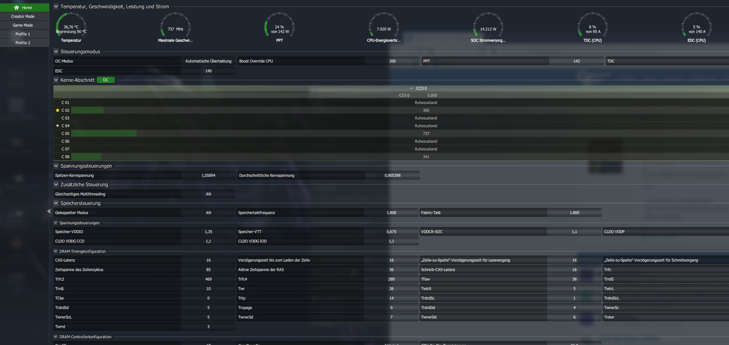
Task: Collapse the DRAM-Controllerkonfiguration section
Action: tap(55, 337)
